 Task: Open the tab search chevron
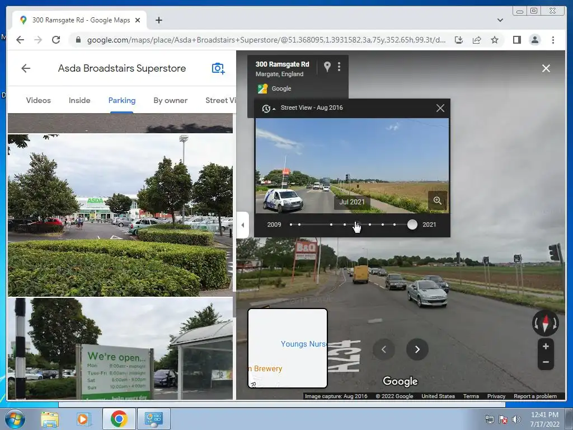500,20
